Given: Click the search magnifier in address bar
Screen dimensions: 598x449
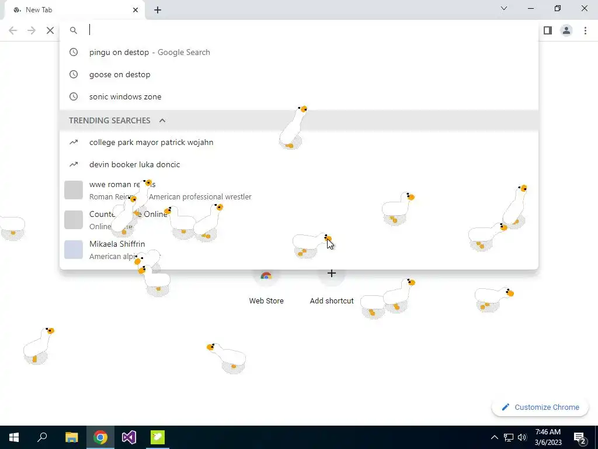Looking at the screenshot, I should tap(74, 30).
